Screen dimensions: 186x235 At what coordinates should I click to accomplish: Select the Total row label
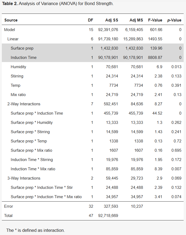click(8, 216)
